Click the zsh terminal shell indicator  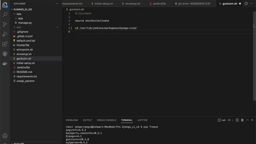222,120
